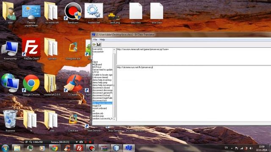The width and height of the screenshot is (271, 152).
Task: Select the voxelaria4(1.6.4) folder icon
Action: [52, 85]
